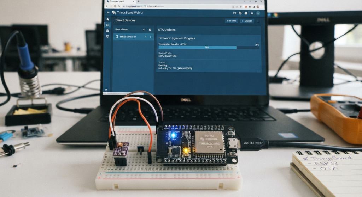
Task: Open the second sidebar list icon
Action: pyautogui.click(x=107, y=25)
